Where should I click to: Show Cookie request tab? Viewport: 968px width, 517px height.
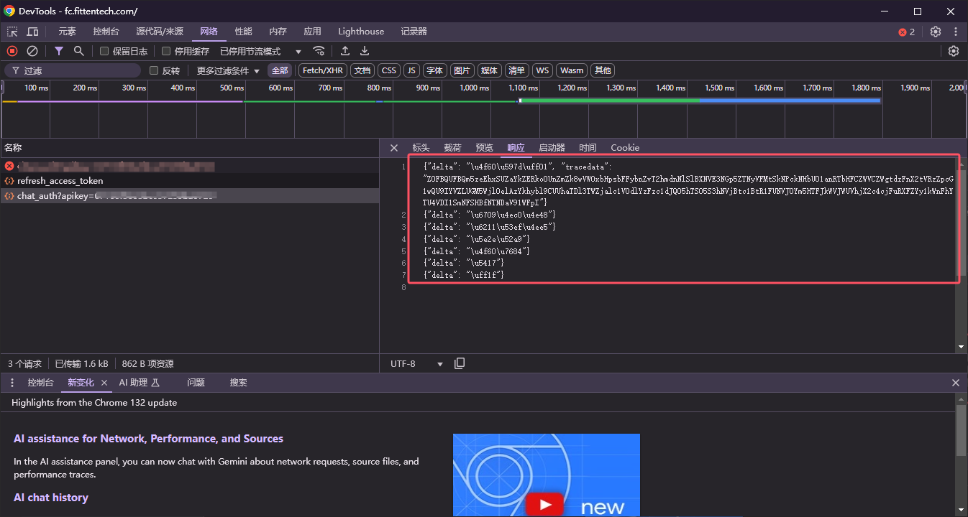(x=625, y=148)
